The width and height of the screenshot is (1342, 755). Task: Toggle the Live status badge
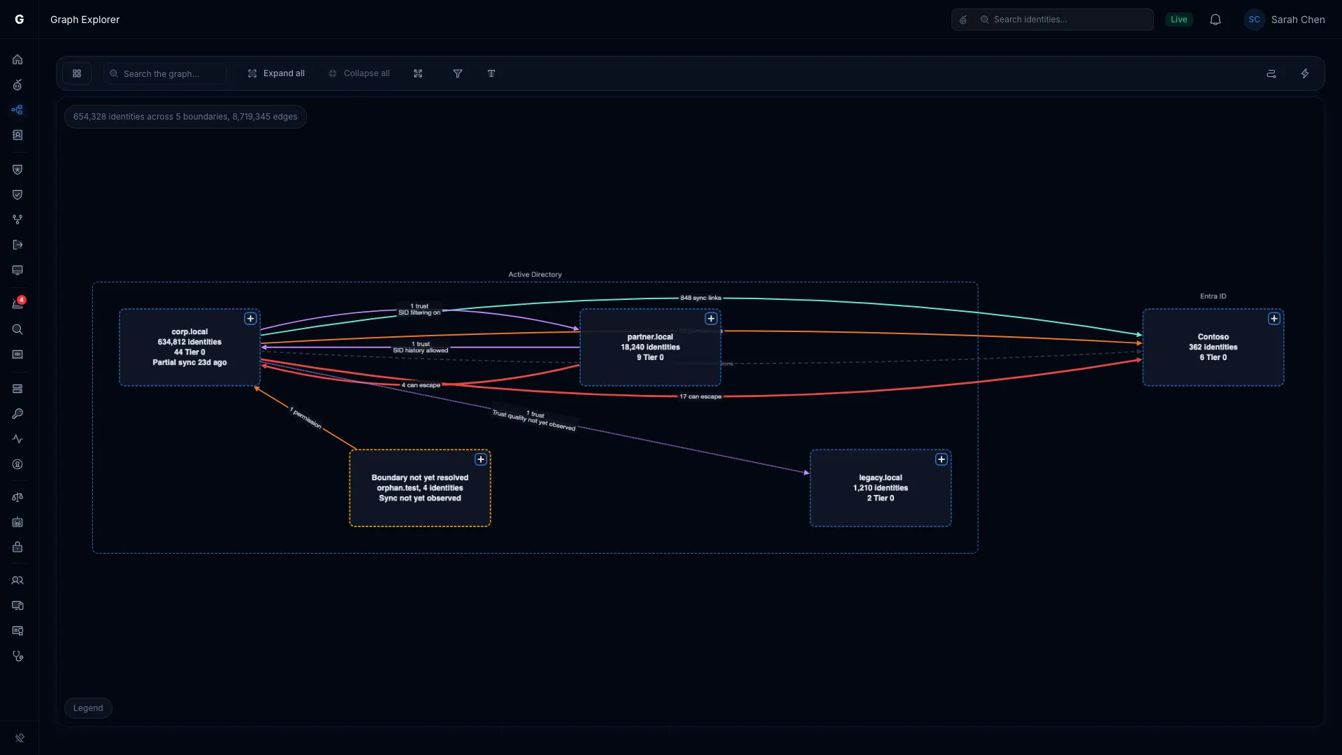coord(1178,20)
